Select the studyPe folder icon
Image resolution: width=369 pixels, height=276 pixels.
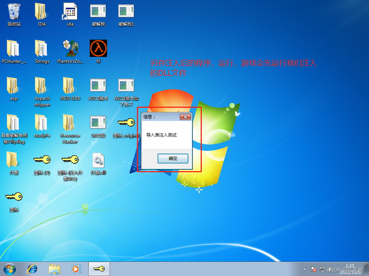[42, 123]
